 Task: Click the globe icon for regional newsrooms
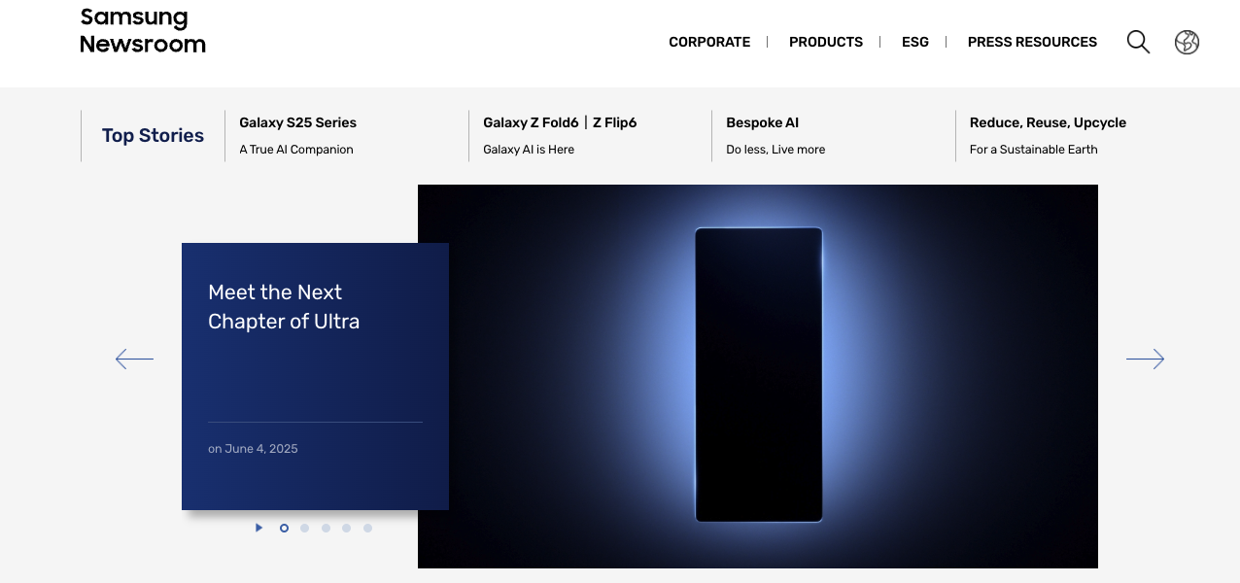click(x=1187, y=42)
